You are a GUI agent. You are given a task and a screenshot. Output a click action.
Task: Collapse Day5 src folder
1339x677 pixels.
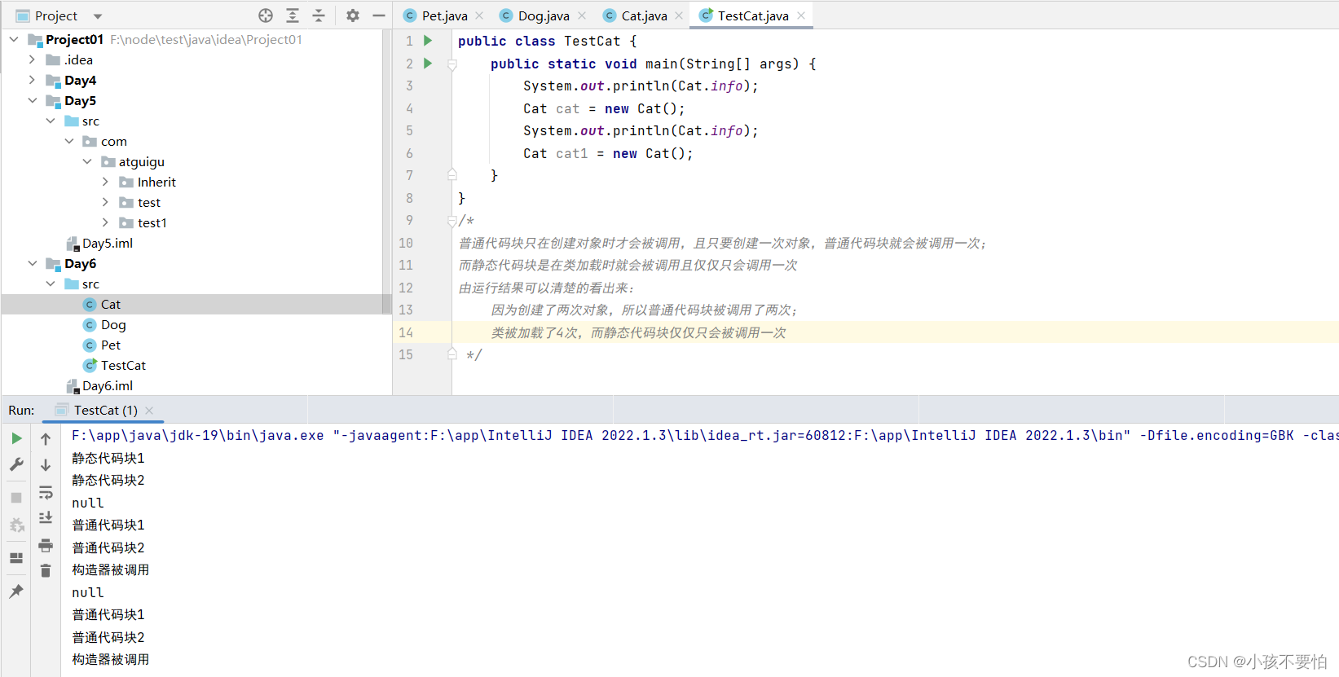pyautogui.click(x=51, y=121)
